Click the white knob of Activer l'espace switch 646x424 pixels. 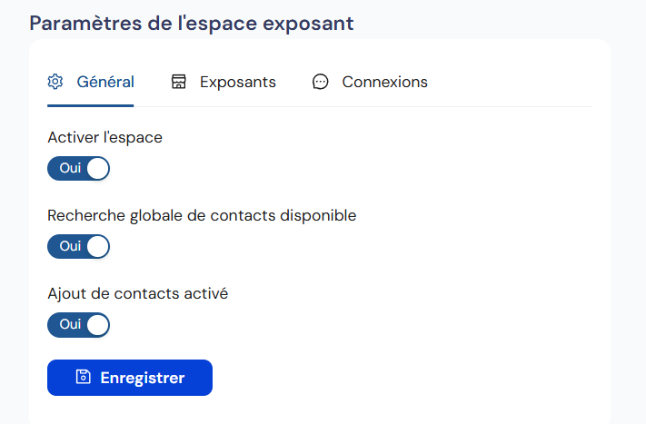[x=97, y=168]
